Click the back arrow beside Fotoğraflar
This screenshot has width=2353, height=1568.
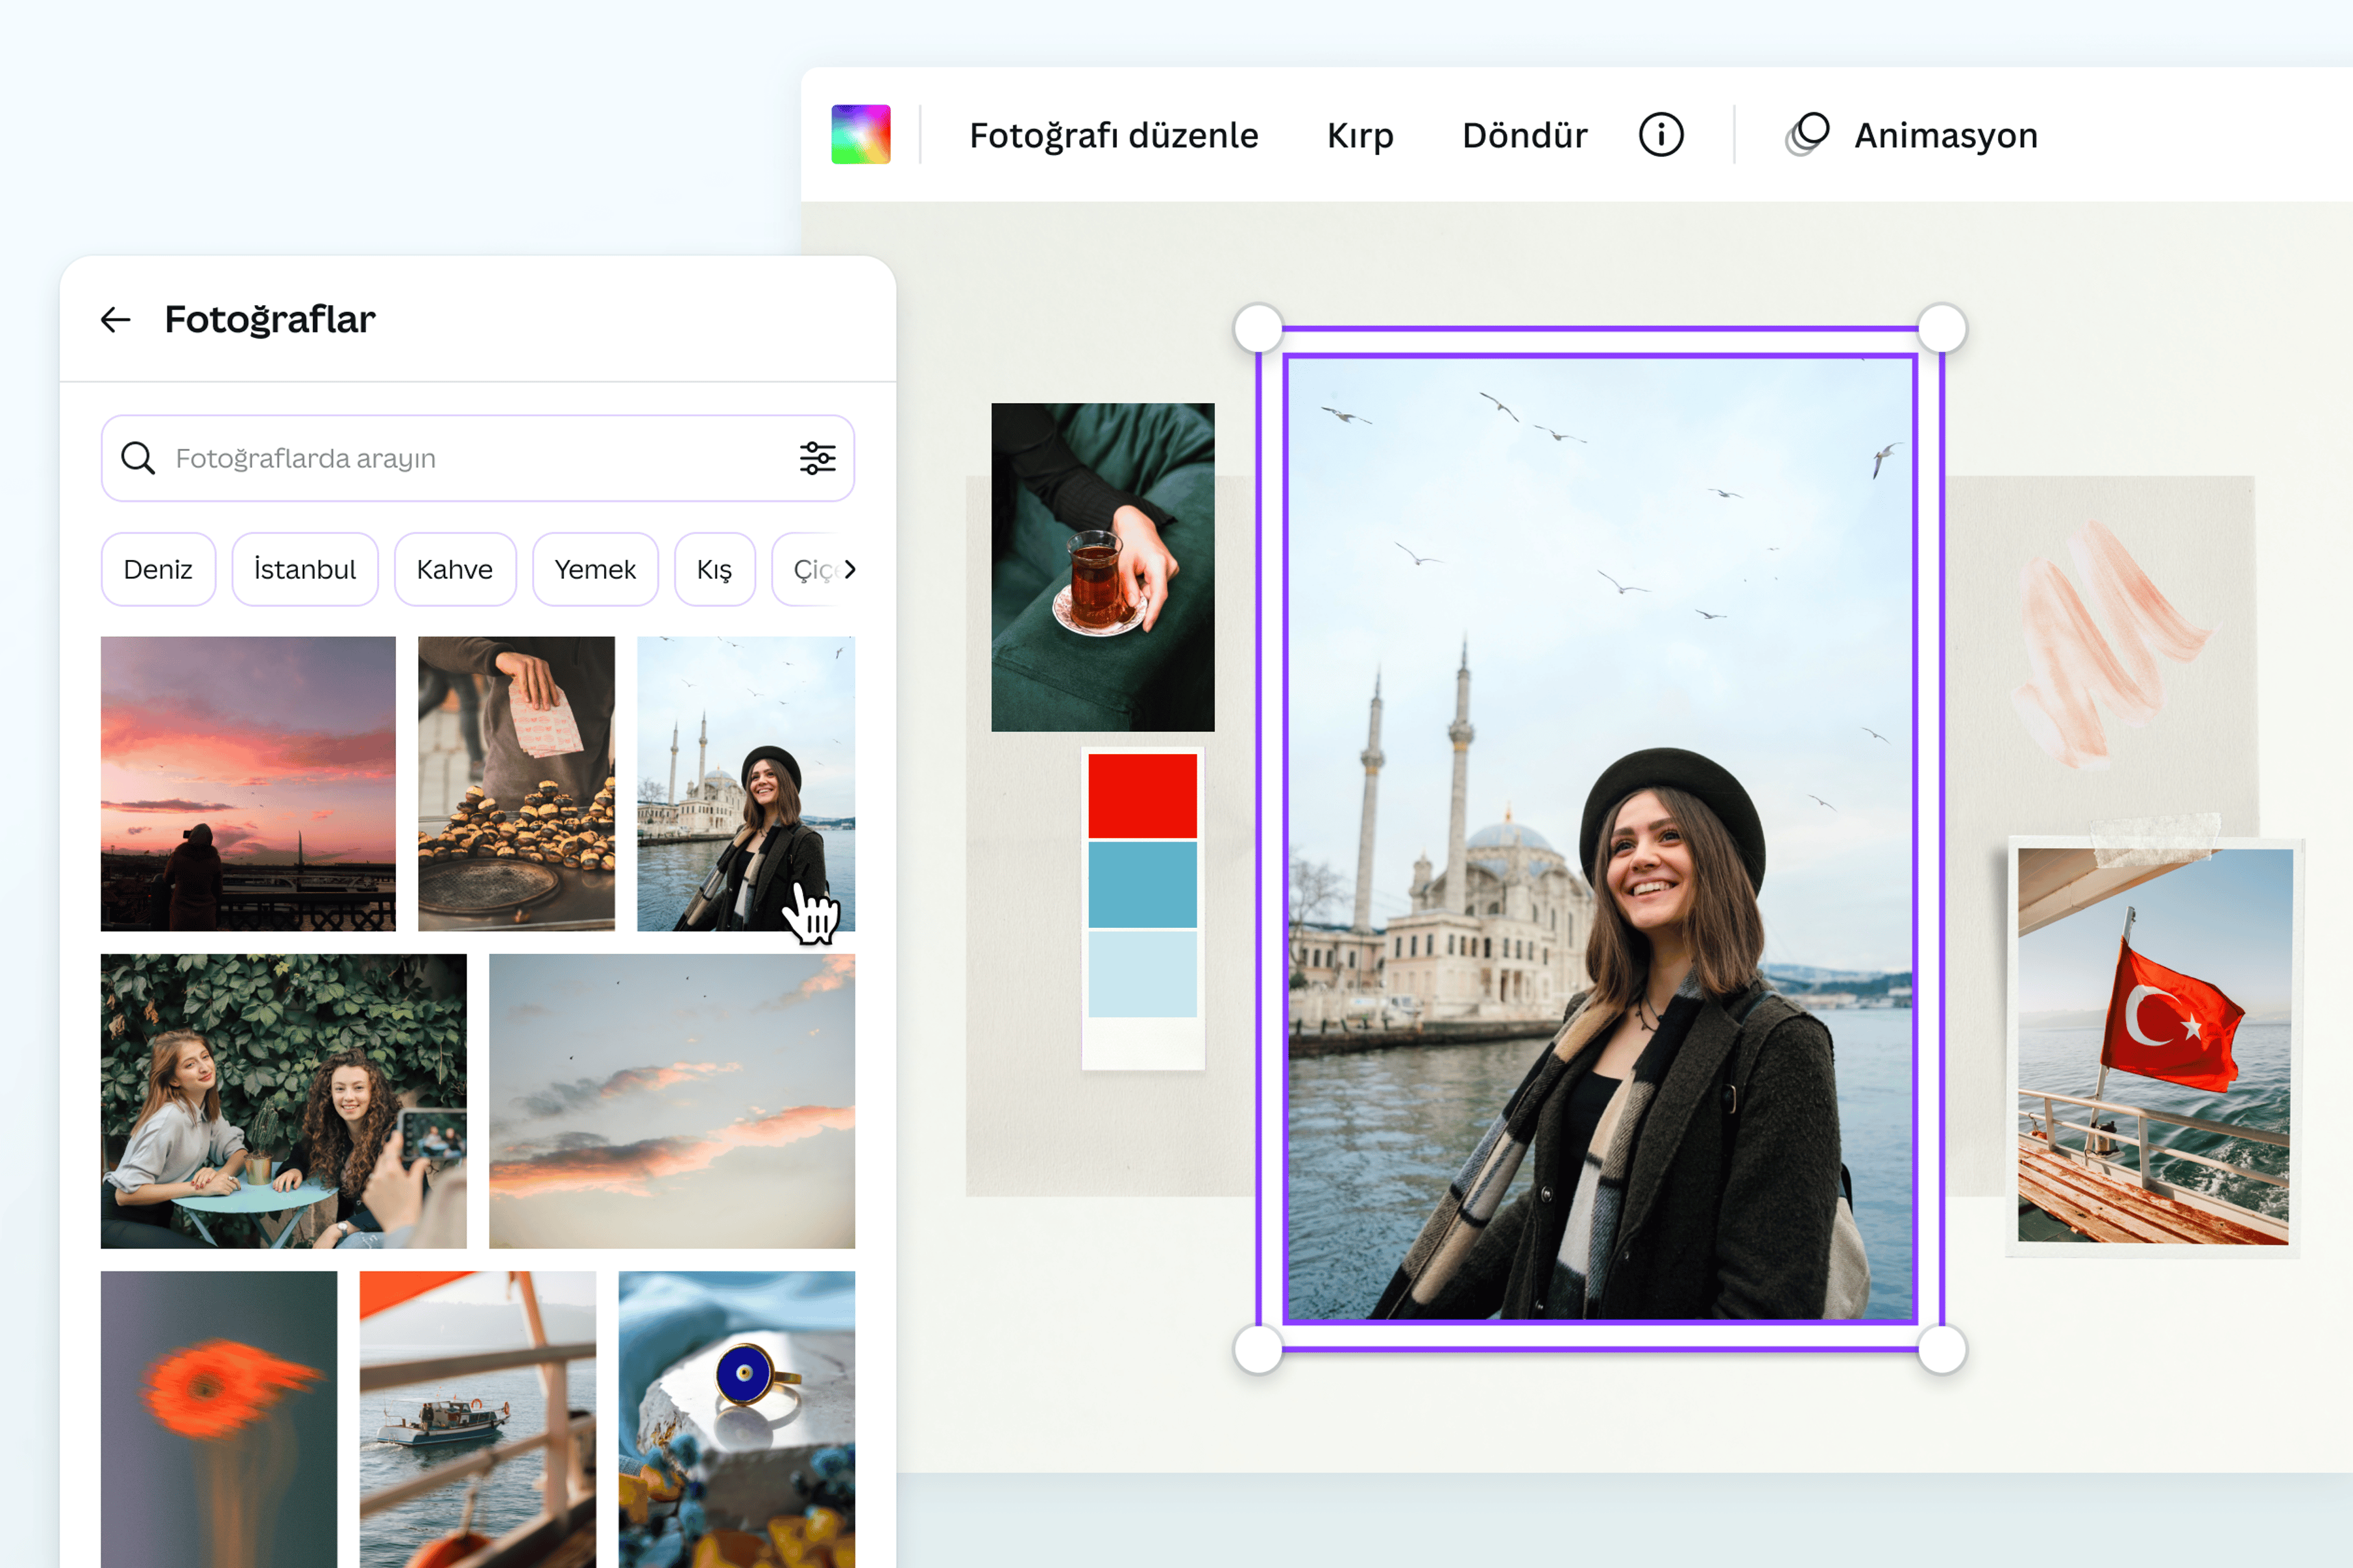coord(116,320)
